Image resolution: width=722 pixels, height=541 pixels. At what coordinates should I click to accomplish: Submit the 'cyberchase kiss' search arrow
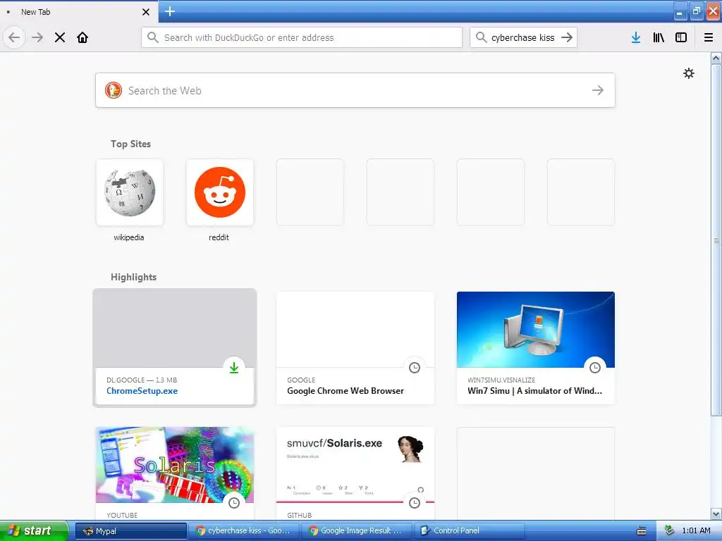(567, 37)
